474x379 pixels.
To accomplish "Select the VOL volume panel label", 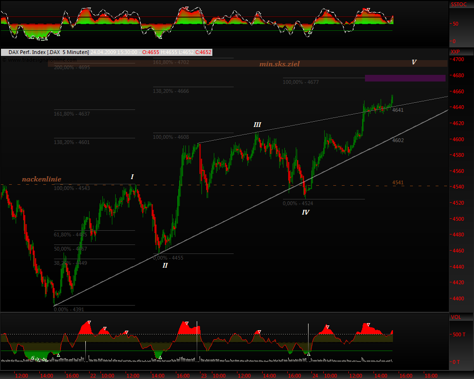I will pyautogui.click(x=455, y=317).
